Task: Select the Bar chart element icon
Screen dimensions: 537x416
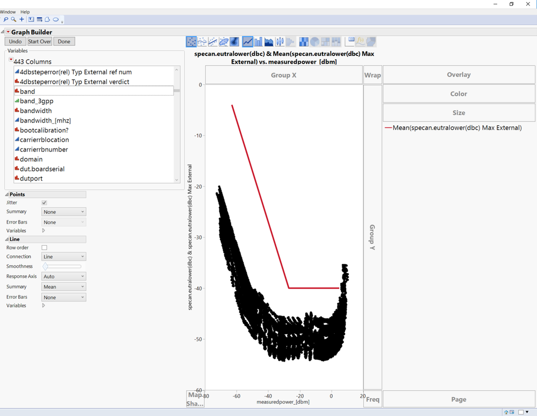Action: 259,41
